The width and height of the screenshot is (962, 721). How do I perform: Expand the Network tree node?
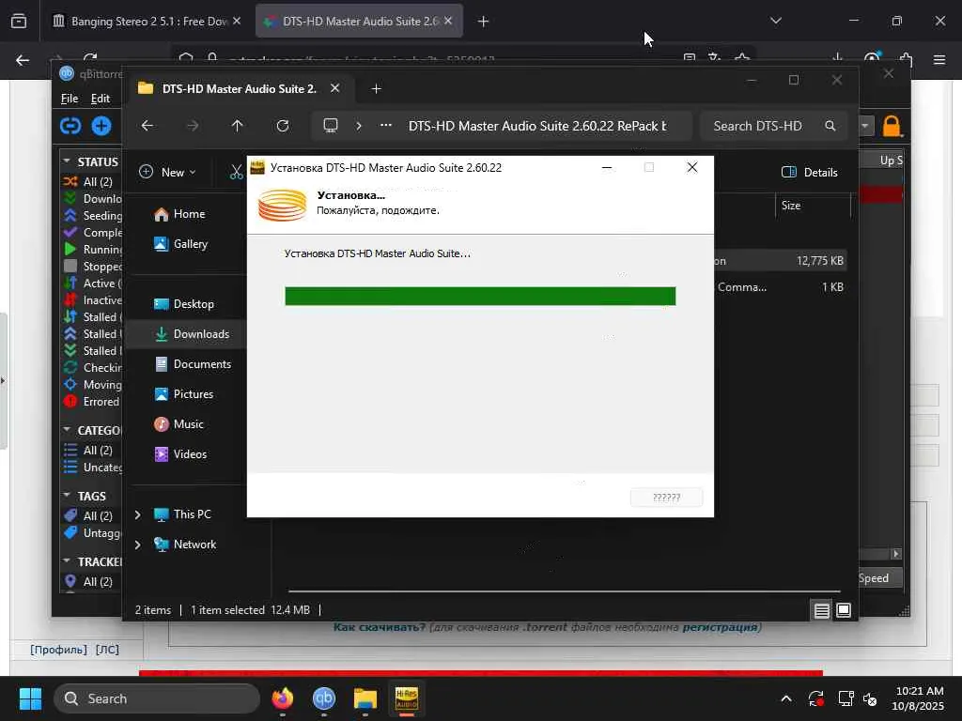pos(138,545)
